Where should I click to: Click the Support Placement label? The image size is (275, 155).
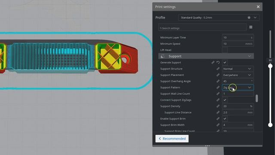(x=172, y=75)
